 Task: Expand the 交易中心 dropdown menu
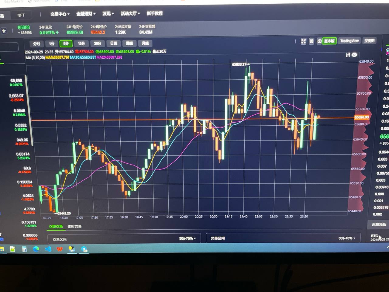[60, 14]
